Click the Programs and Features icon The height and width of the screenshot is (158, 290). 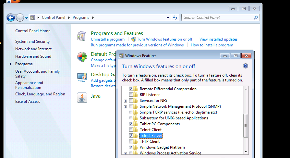[x=82, y=36]
